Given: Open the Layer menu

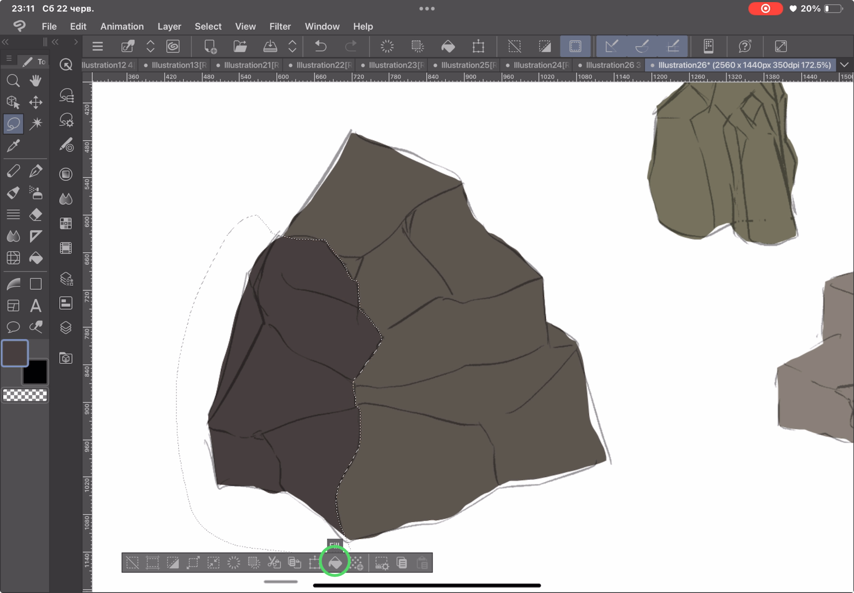Looking at the screenshot, I should click(169, 26).
